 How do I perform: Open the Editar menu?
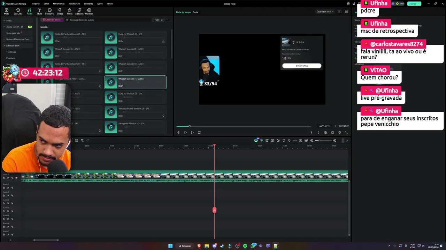(46, 3)
